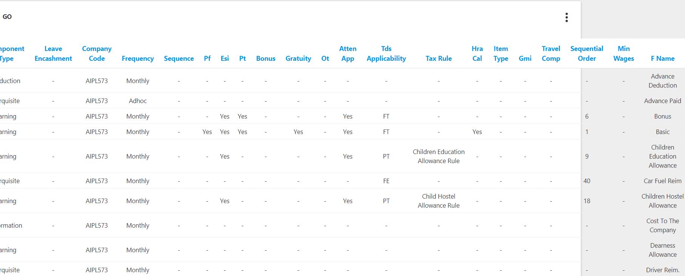Click sequential order value 9
Screen dimensions: 685x276
(587, 156)
